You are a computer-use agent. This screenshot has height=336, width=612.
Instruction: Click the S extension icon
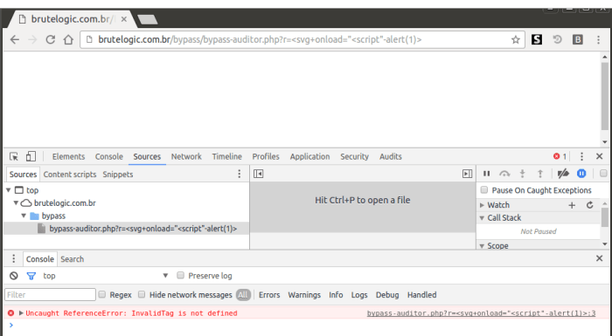(537, 39)
